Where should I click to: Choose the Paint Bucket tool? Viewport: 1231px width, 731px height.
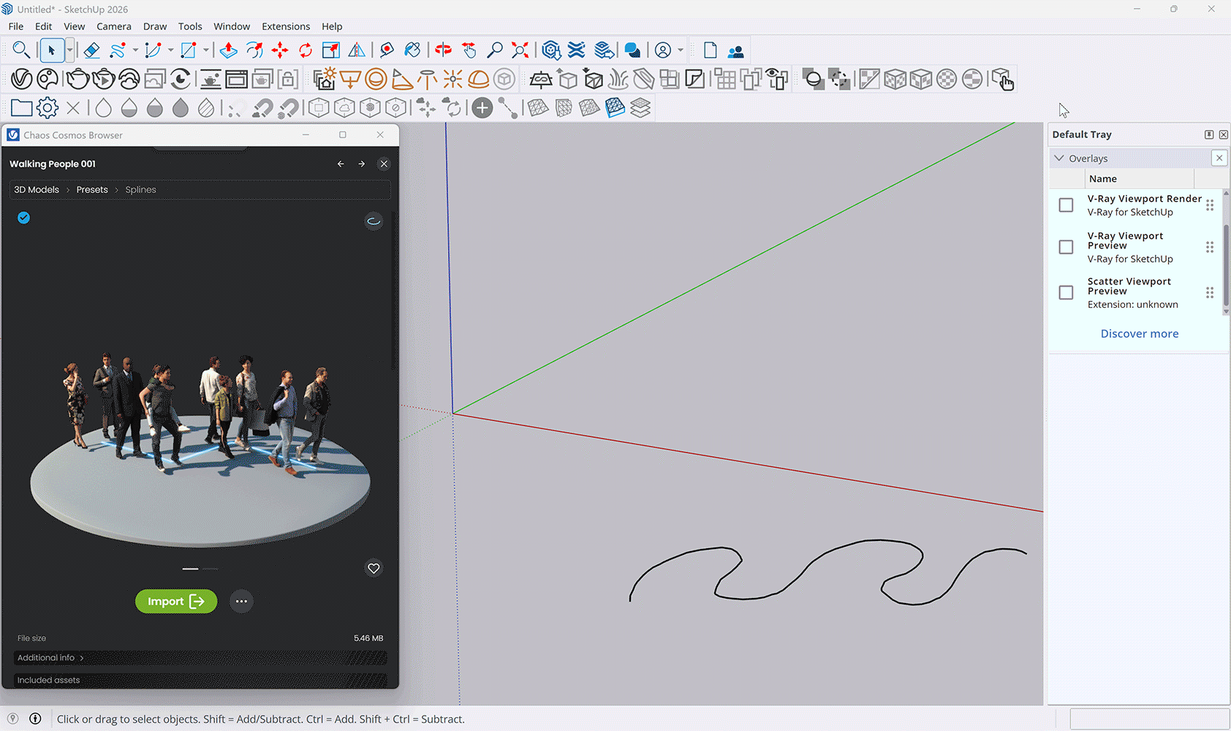pyautogui.click(x=412, y=50)
